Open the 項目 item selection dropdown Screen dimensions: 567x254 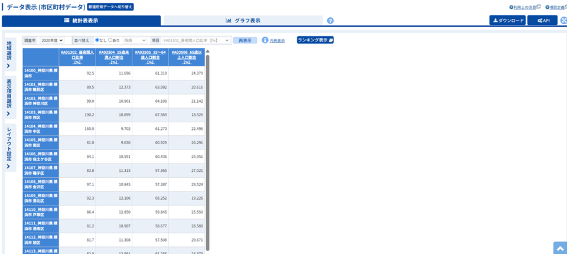pyautogui.click(x=197, y=40)
